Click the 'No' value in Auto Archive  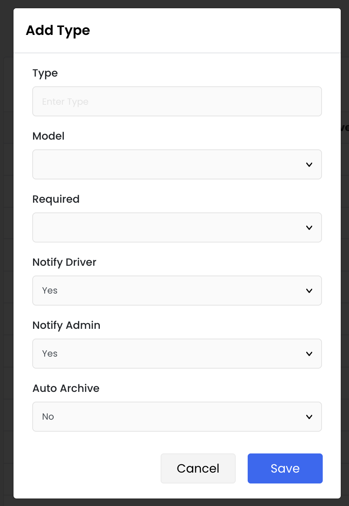(48, 417)
